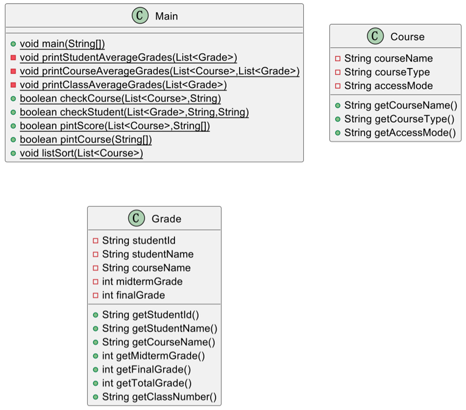Click hollow square beside String accessMode
Image resolution: width=466 pixels, height=410 pixels.
338,86
